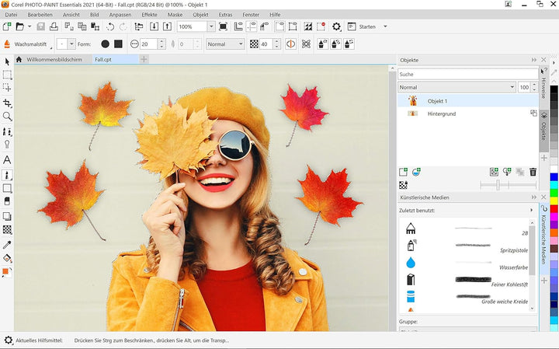Select the Objekt 1 layer
The height and width of the screenshot is (349, 559).
click(467, 101)
